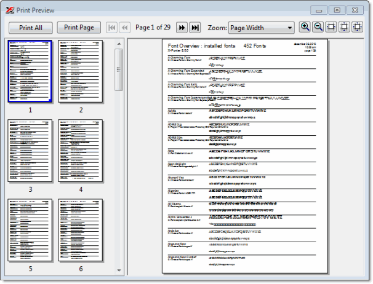The width and height of the screenshot is (373, 284).
Task: Go to the first page
Action: [111, 28]
